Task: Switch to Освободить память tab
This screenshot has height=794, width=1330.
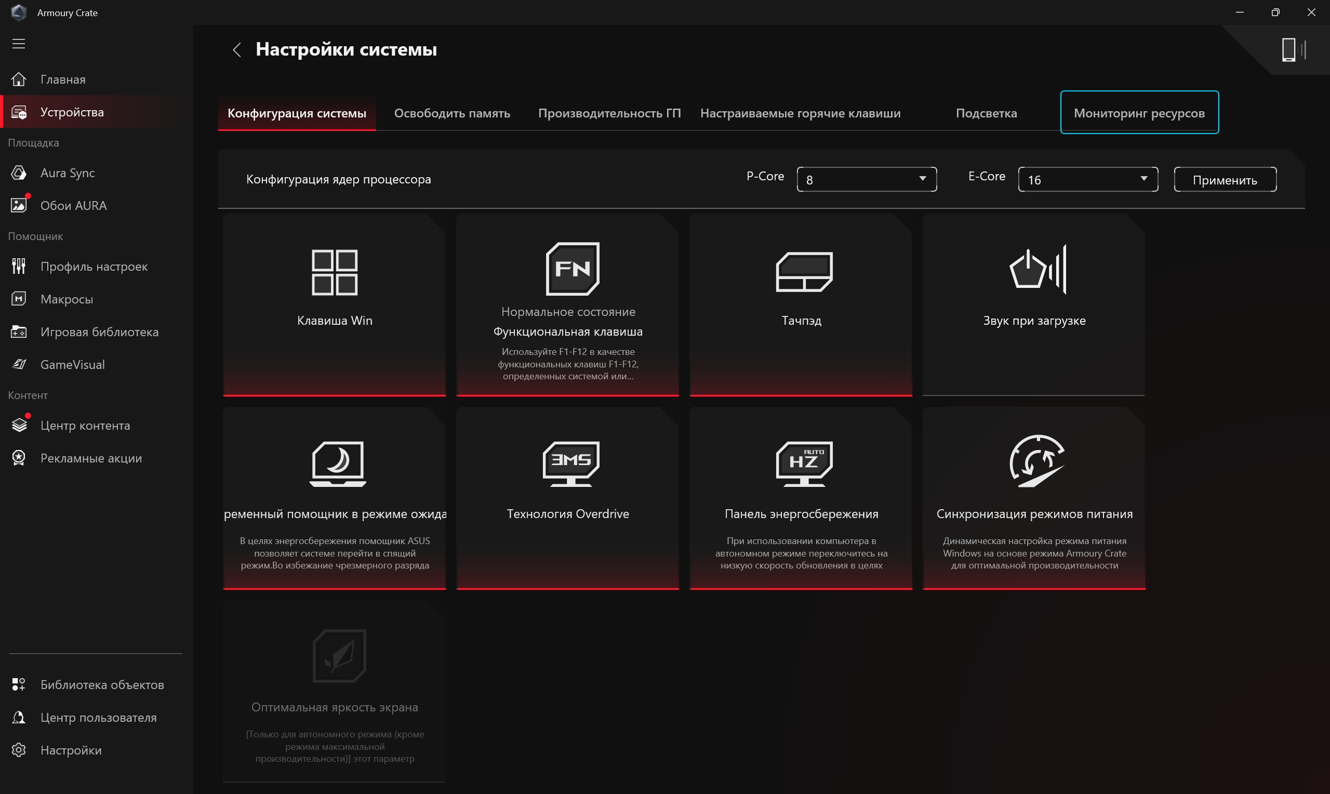Action: point(452,113)
